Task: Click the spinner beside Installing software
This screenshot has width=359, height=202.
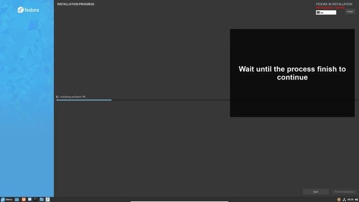Action: 57,97
